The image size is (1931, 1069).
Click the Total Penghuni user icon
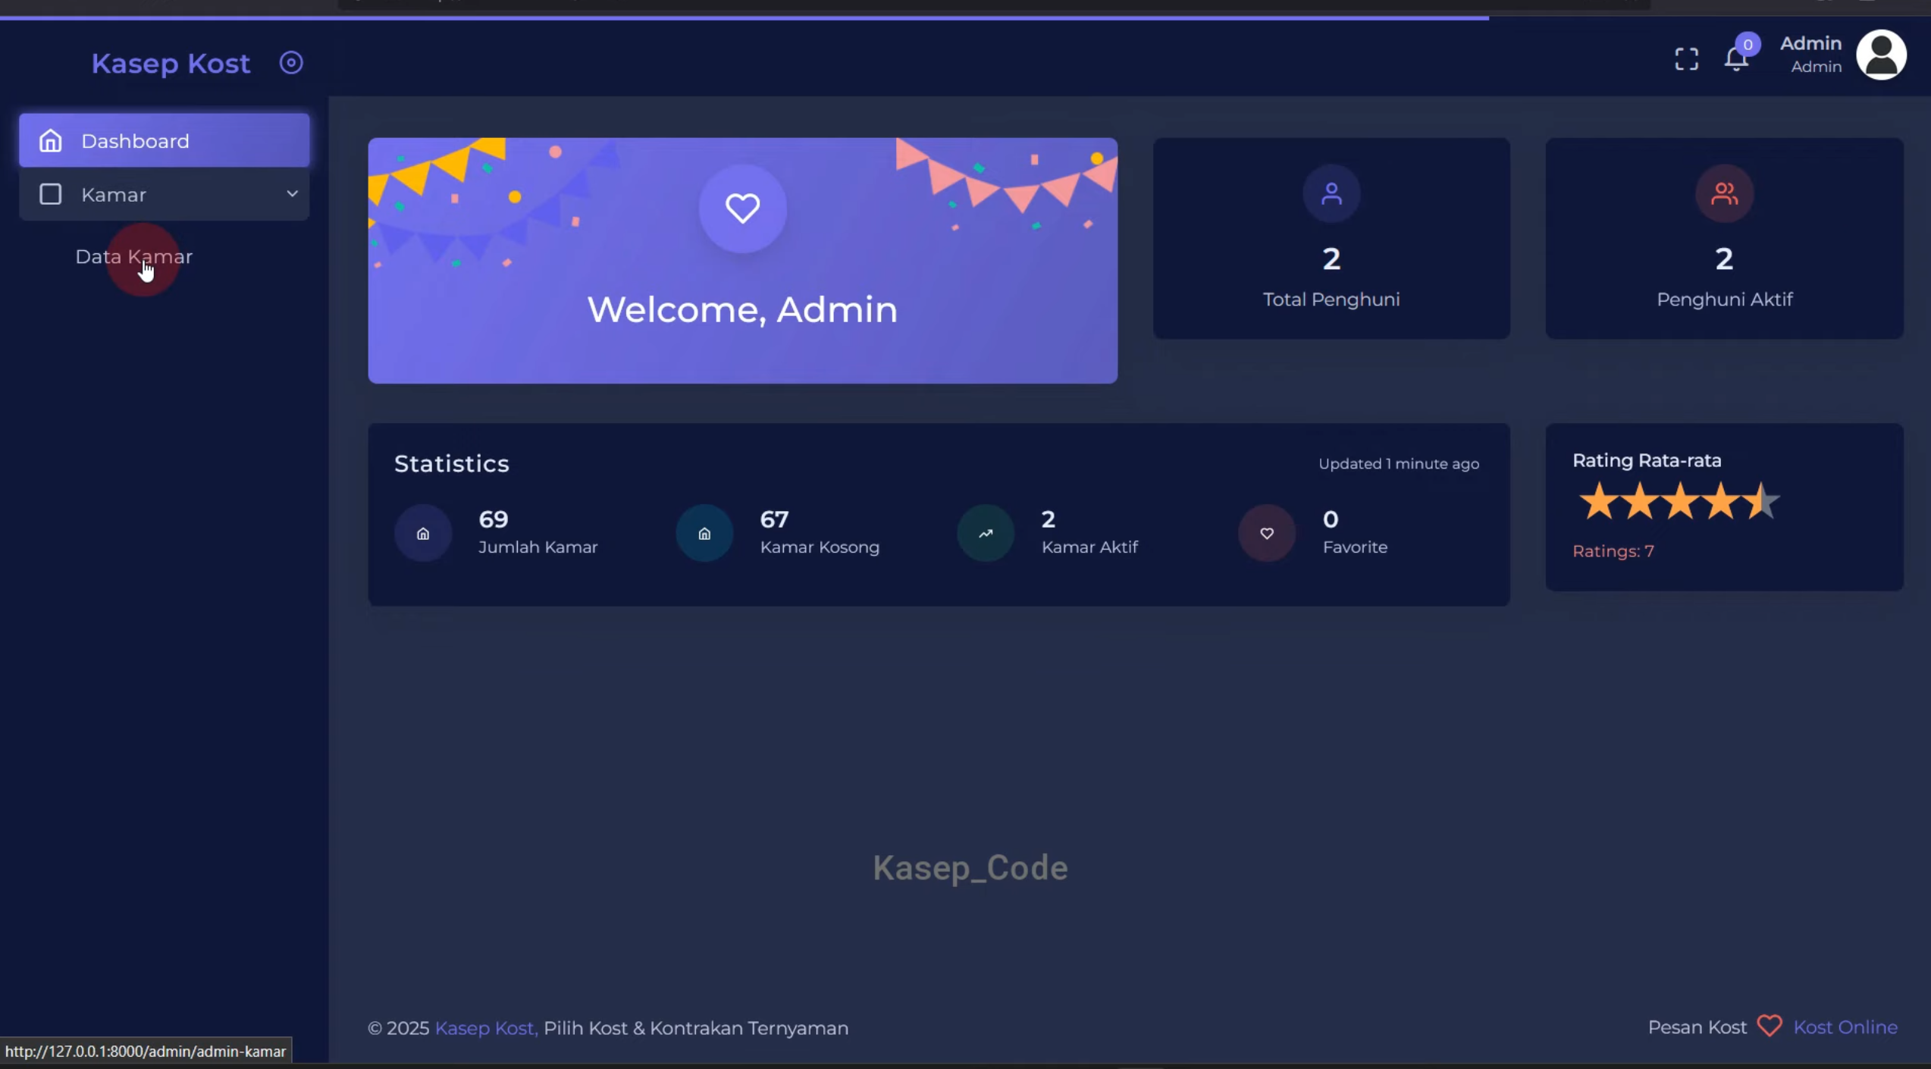point(1331,194)
